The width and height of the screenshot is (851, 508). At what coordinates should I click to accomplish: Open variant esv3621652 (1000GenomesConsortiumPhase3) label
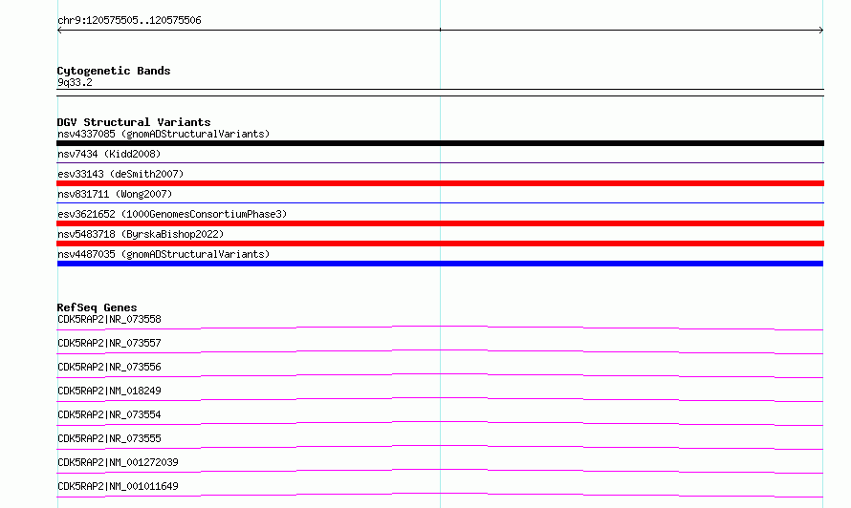click(x=172, y=214)
